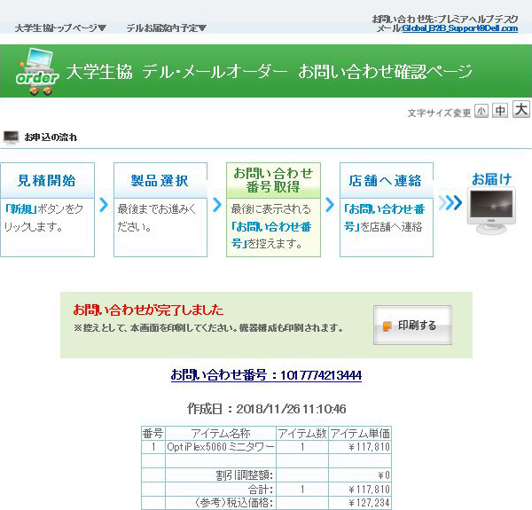Click the arrow after お問い合わせ番号取得 step
This screenshot has width=532, height=510.
(330, 205)
